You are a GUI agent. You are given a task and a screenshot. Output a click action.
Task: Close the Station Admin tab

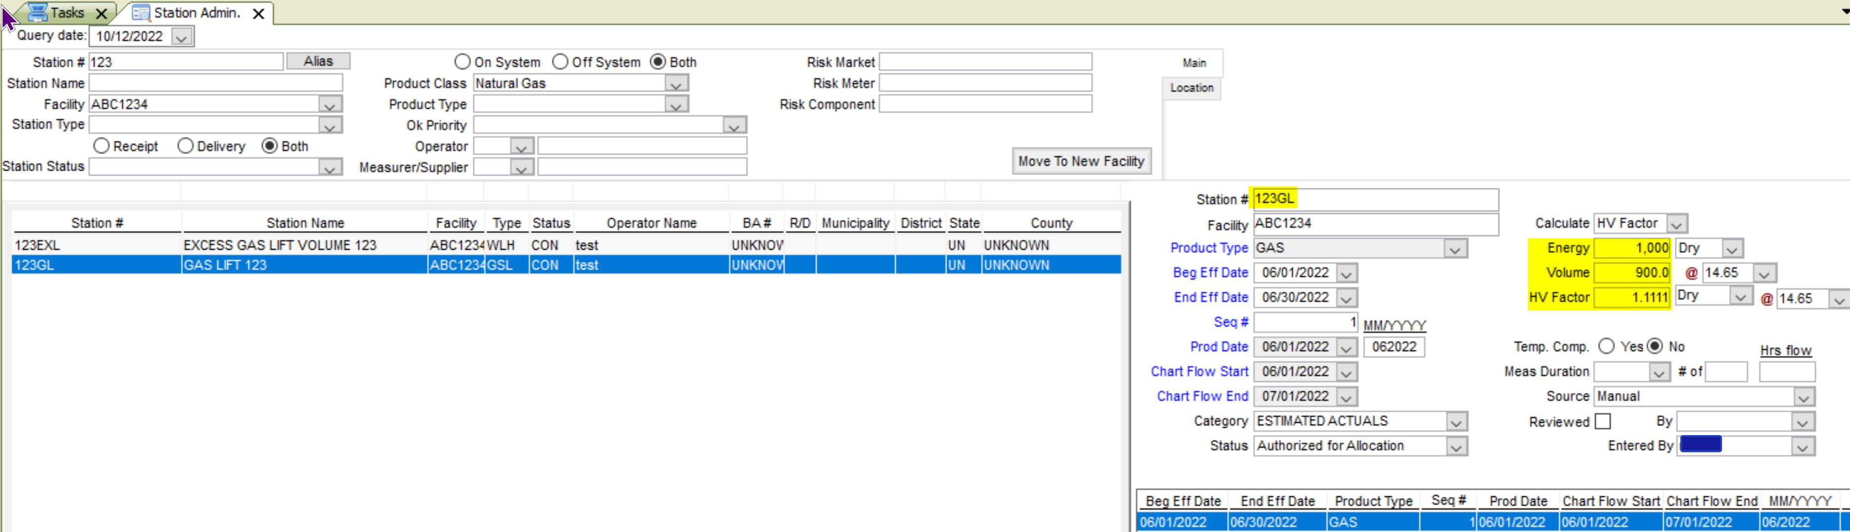259,13
